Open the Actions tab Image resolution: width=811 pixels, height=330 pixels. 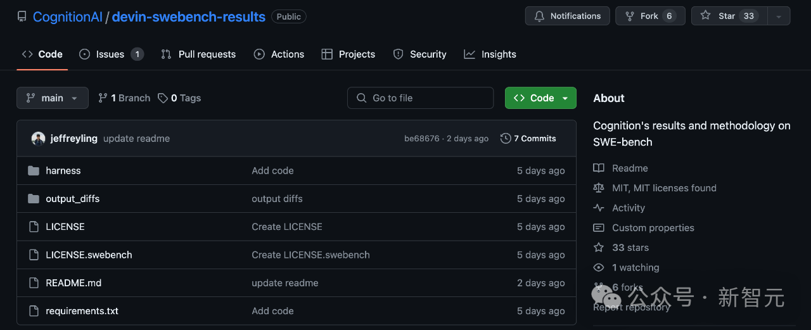(279, 54)
